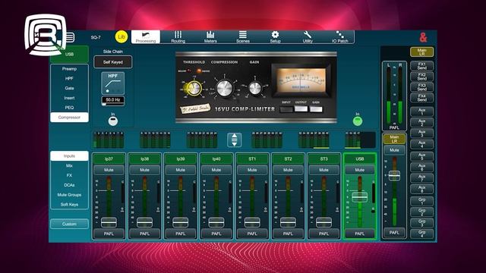
Task: Toggle the side chain In switch
Action: pos(113,121)
